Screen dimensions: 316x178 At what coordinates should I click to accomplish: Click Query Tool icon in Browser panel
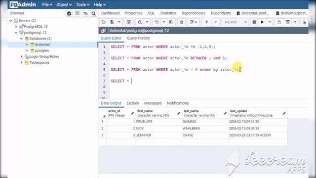[x=69, y=13]
